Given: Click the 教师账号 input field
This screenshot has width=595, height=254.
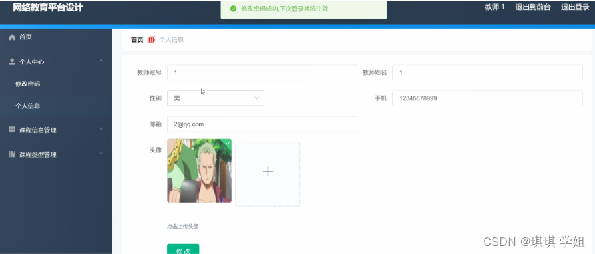Looking at the screenshot, I should (x=262, y=72).
